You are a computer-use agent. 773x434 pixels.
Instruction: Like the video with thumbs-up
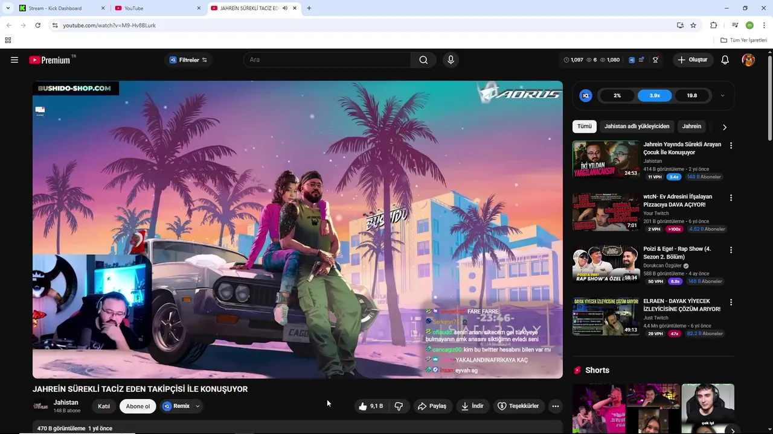tap(372, 406)
